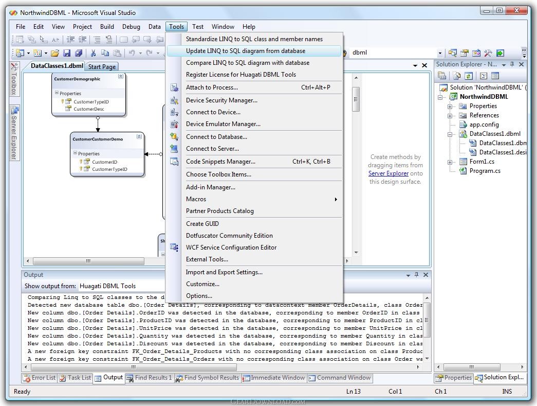Click the Find in Files toolbar icon
The image size is (537, 406).
(452, 53)
